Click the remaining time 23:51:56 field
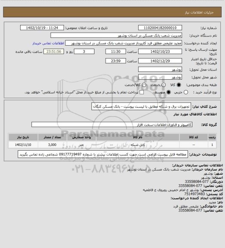The width and height of the screenshot is (225, 248). (54, 52)
